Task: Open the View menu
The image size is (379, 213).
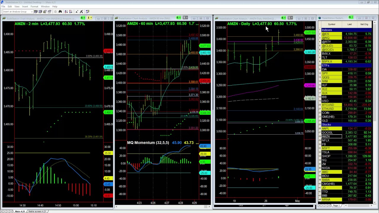Action: click(x=17, y=7)
